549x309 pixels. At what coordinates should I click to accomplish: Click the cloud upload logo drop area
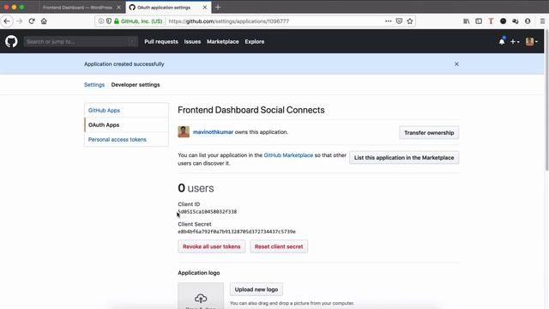201,296
